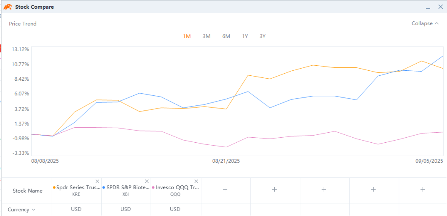Image resolution: width=447 pixels, height=216 pixels.
Task: Remove QQQ stock from comparison
Action: coord(197,181)
